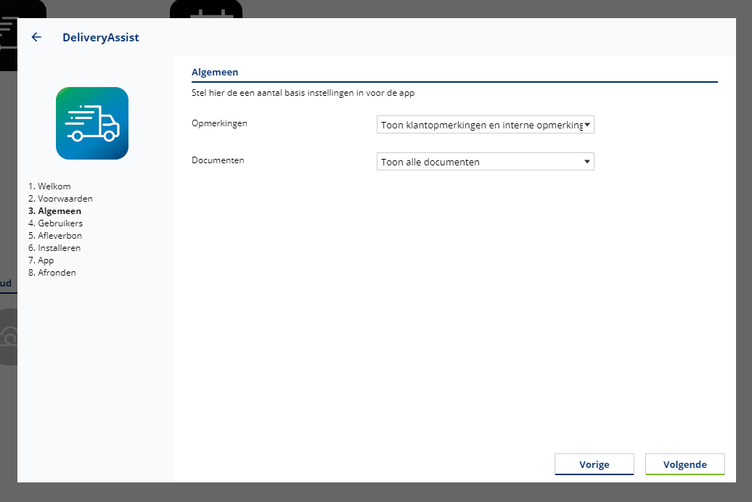Select step 1. Welkom

pyautogui.click(x=49, y=186)
